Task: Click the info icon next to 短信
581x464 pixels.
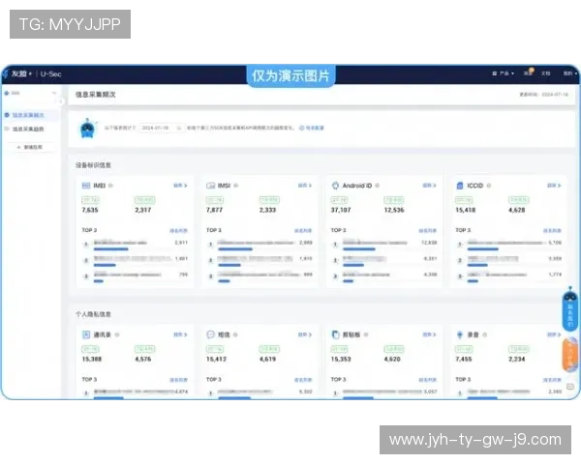Action: [x=235, y=334]
